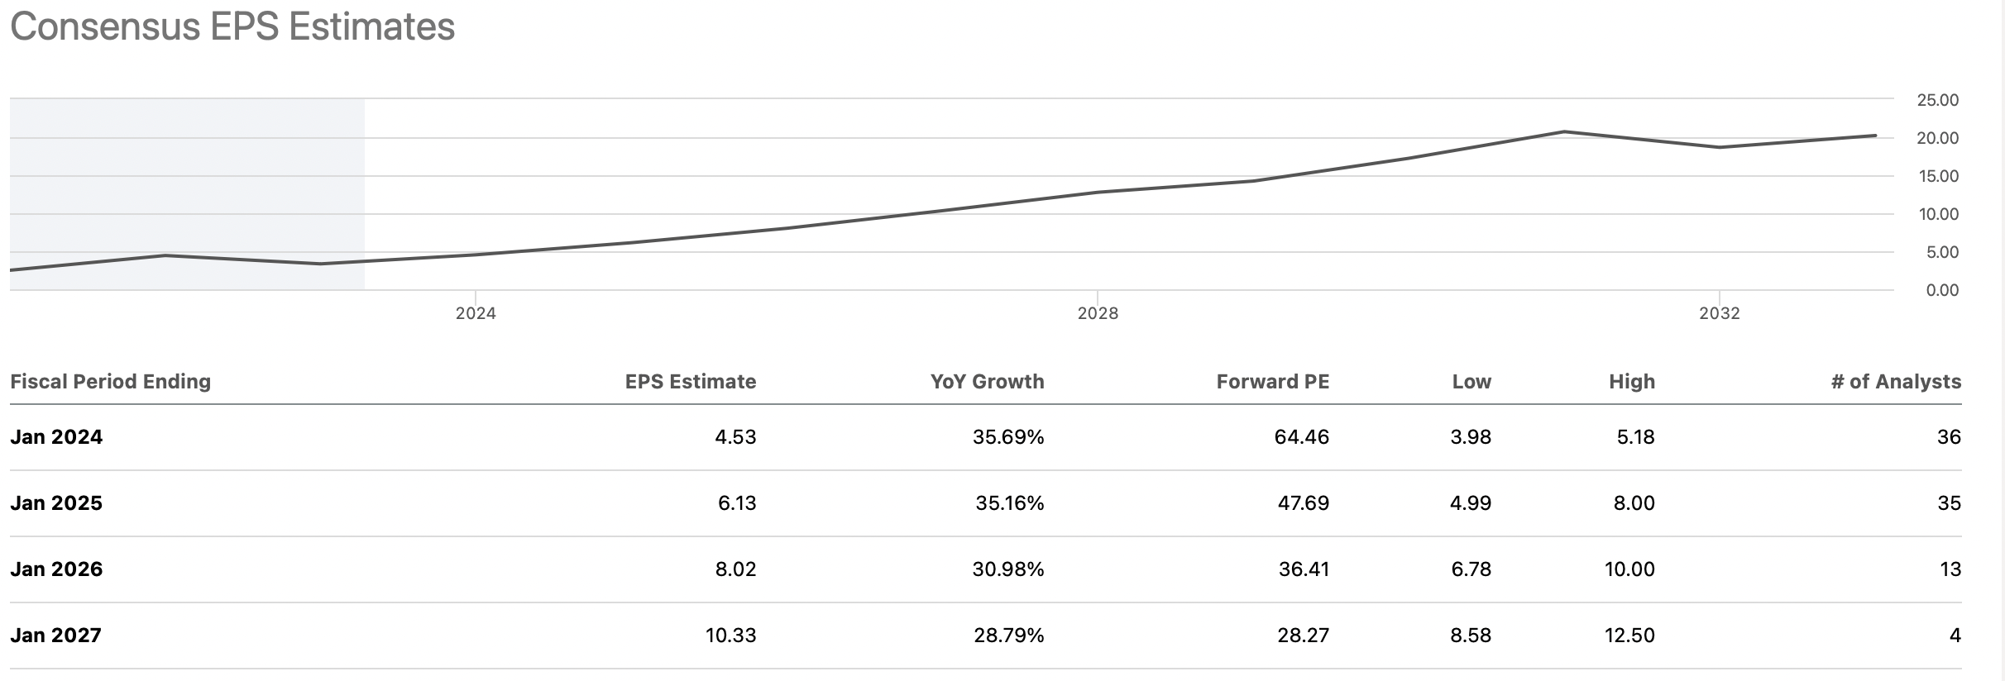Image resolution: width=2005 pixels, height=681 pixels.
Task: Click the shaded historical region of chart
Action: [x=187, y=182]
